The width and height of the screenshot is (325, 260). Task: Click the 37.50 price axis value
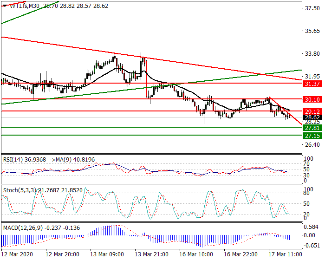point(312,8)
